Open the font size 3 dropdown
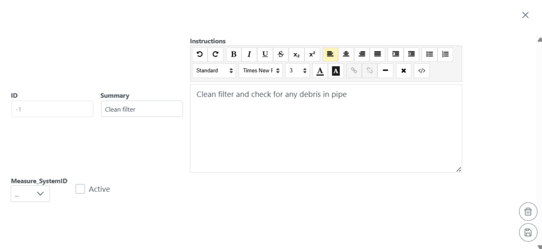 pyautogui.click(x=298, y=70)
